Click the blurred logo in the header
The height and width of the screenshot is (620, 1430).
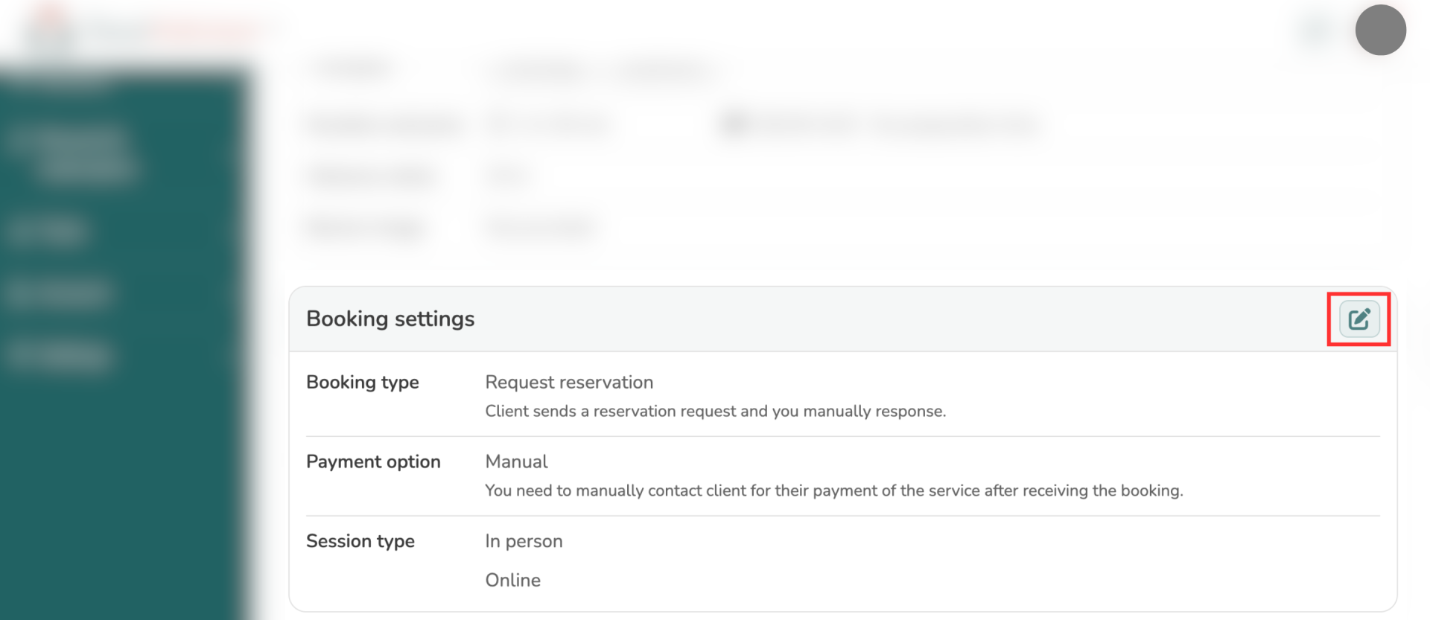149,30
